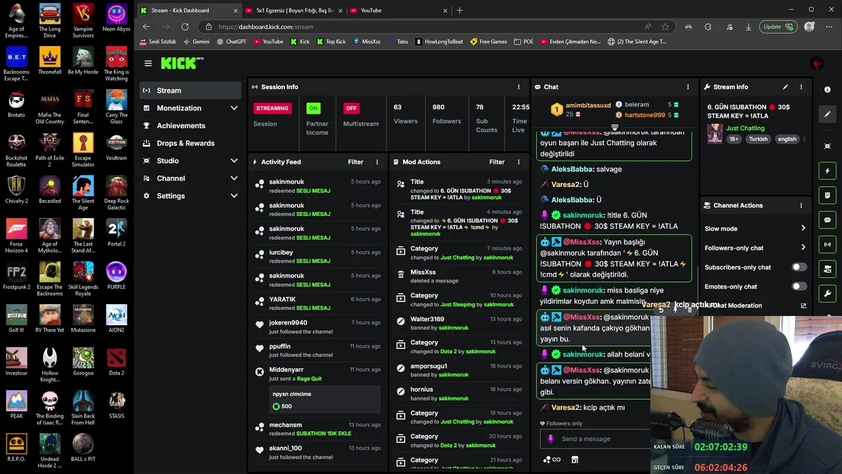Open Hollow Knight desktop shortcut
The height and width of the screenshot is (474, 842).
coord(50,364)
